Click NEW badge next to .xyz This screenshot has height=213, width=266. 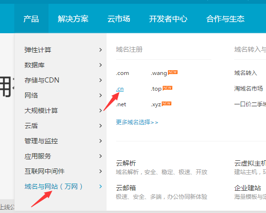pyautogui.click(x=167, y=103)
